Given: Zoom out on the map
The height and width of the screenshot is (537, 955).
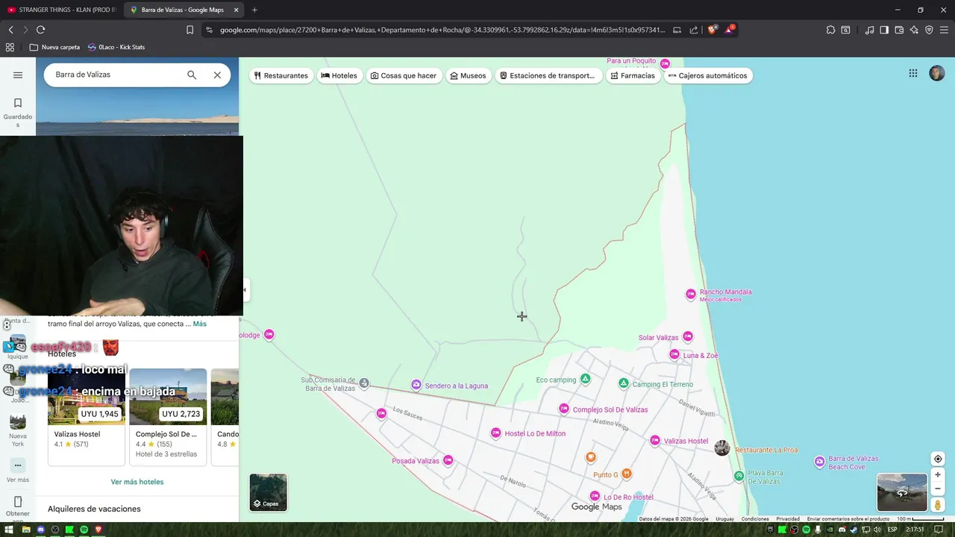Looking at the screenshot, I should 938,489.
